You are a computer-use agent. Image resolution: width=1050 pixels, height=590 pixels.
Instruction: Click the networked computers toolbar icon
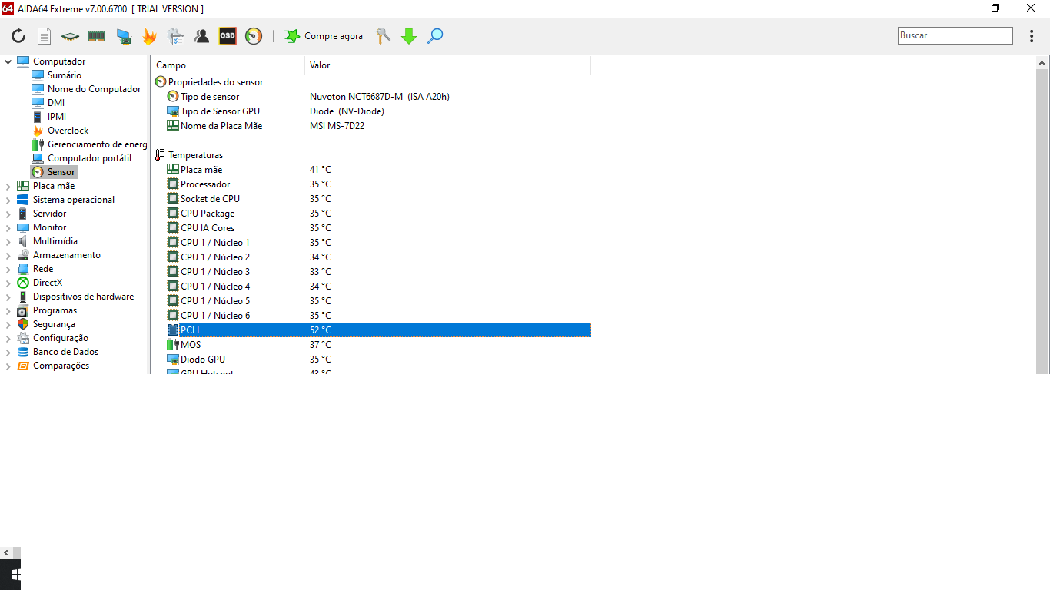coord(123,36)
